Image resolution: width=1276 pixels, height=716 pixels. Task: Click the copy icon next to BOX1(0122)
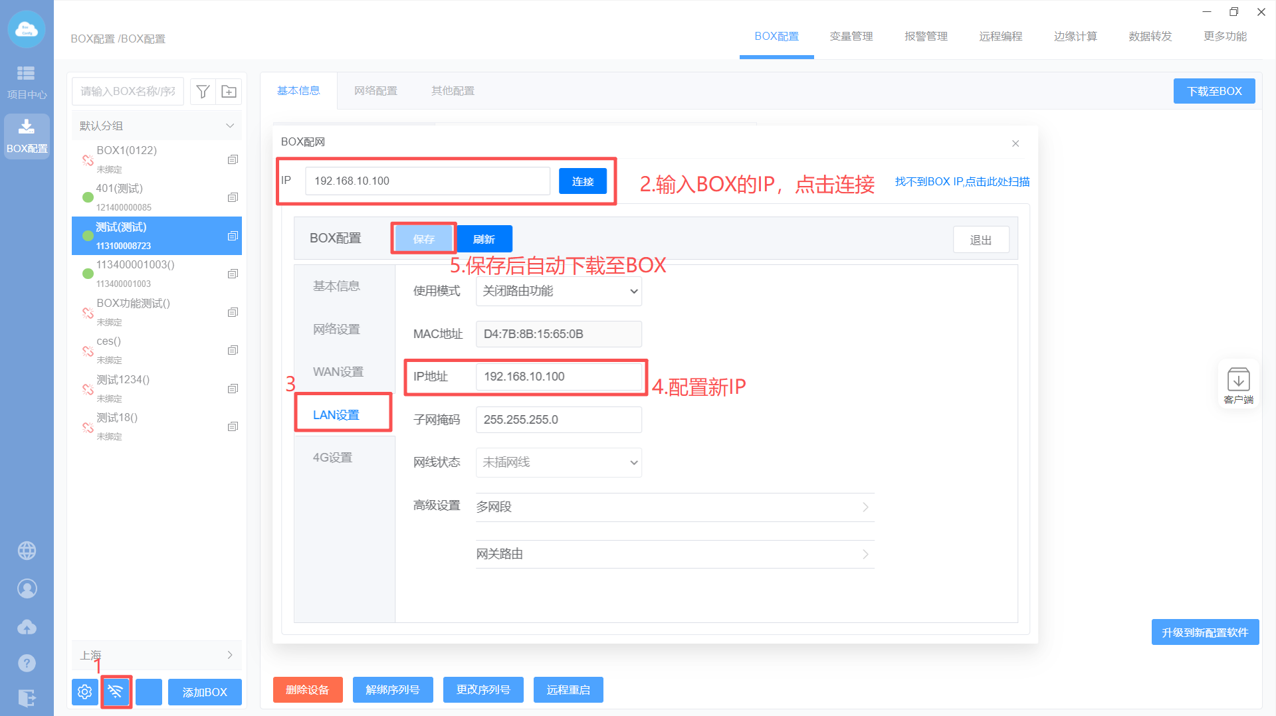[x=233, y=159]
